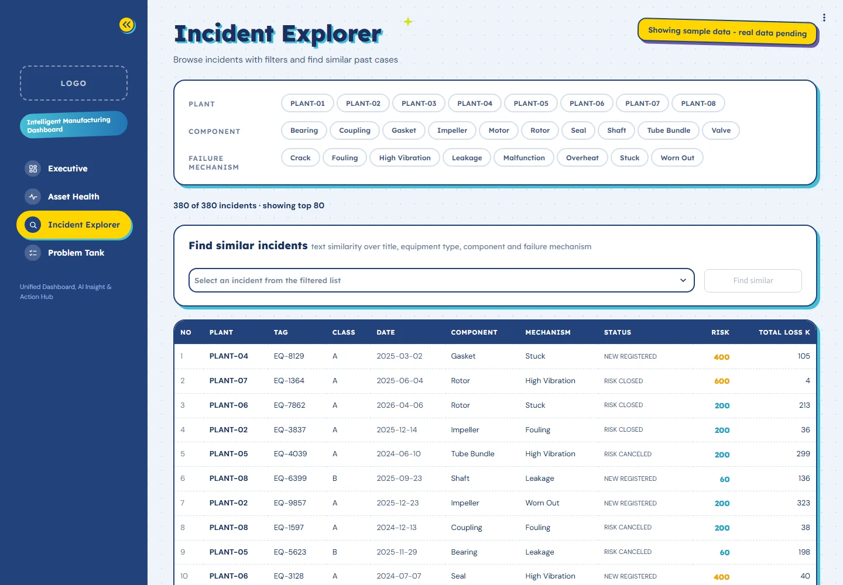Open the Executive page
The image size is (843, 585).
click(x=74, y=168)
